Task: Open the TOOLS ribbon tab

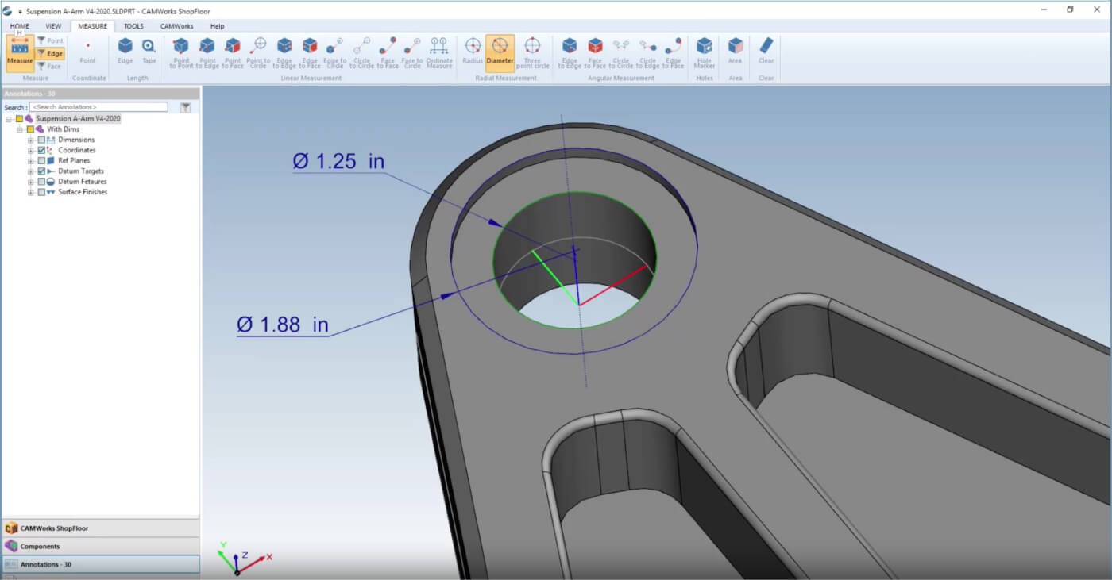Action: pyautogui.click(x=133, y=26)
